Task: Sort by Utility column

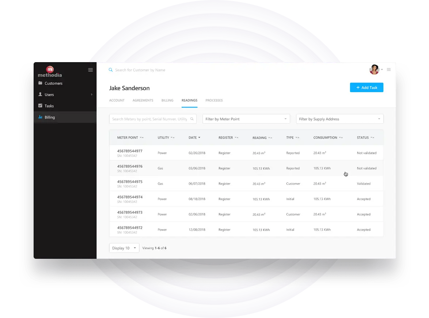Action: pyautogui.click(x=166, y=138)
